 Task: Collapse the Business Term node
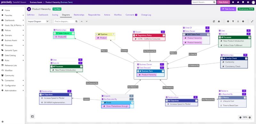138,71
